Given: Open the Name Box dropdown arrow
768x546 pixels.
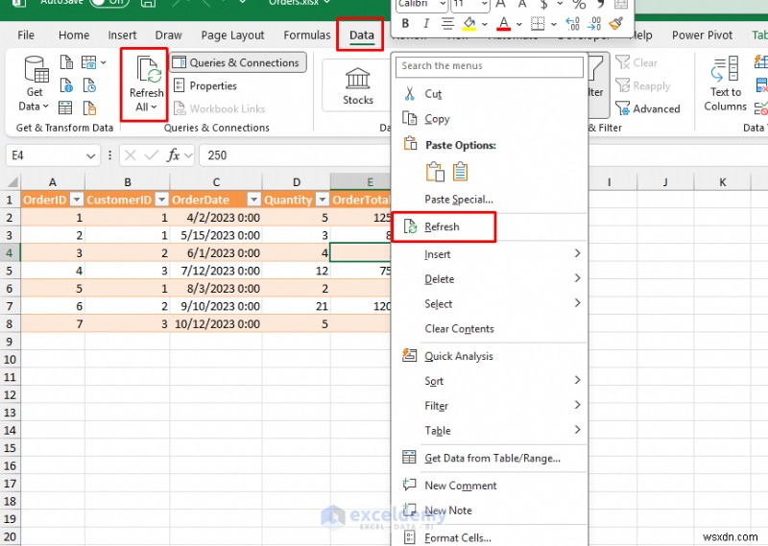Looking at the screenshot, I should (x=90, y=155).
